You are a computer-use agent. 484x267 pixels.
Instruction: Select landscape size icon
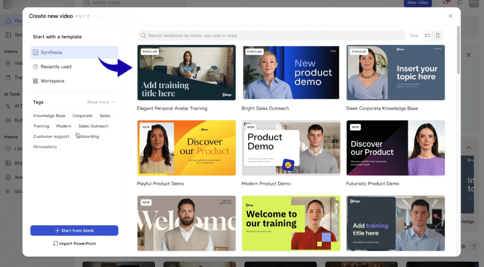(x=427, y=35)
